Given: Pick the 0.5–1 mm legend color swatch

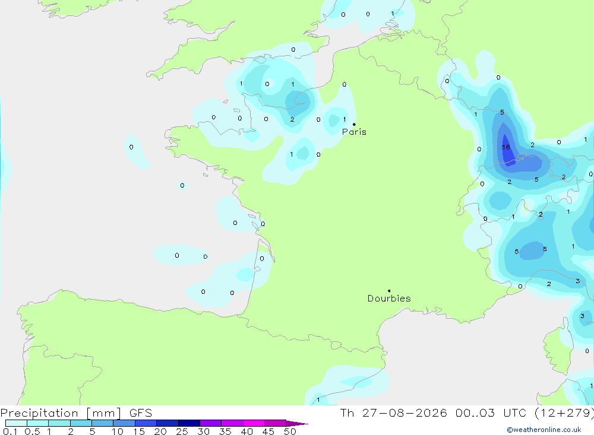Looking at the screenshot, I should tap(37, 423).
